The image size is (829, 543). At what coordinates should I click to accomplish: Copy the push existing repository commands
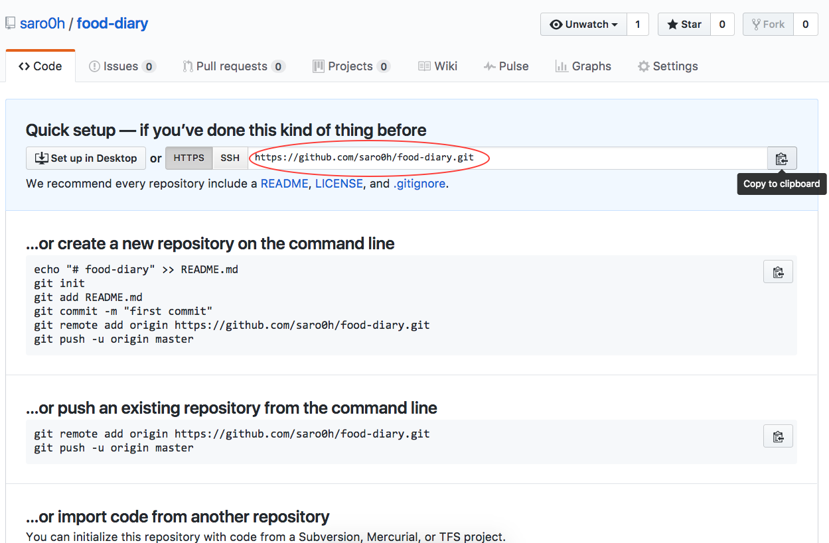779,436
